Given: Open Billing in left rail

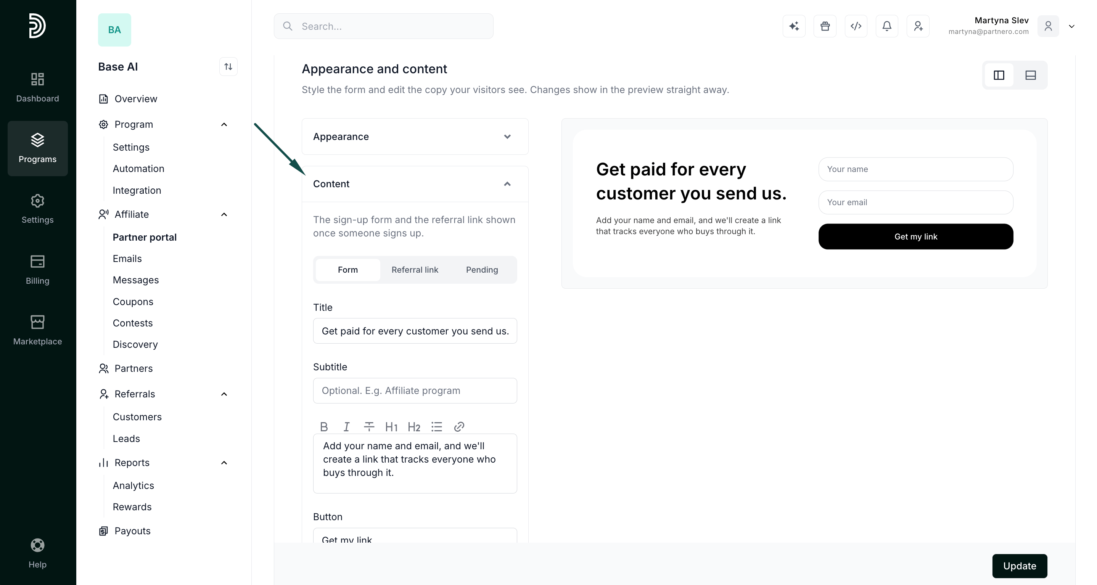Looking at the screenshot, I should 37,270.
